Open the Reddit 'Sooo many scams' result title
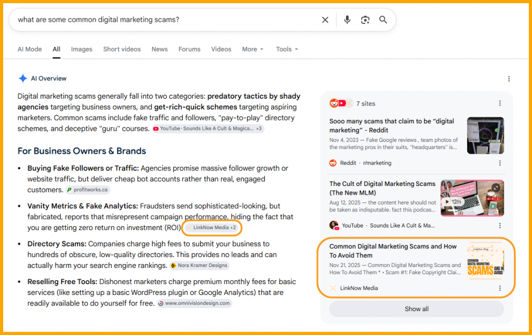 point(392,126)
